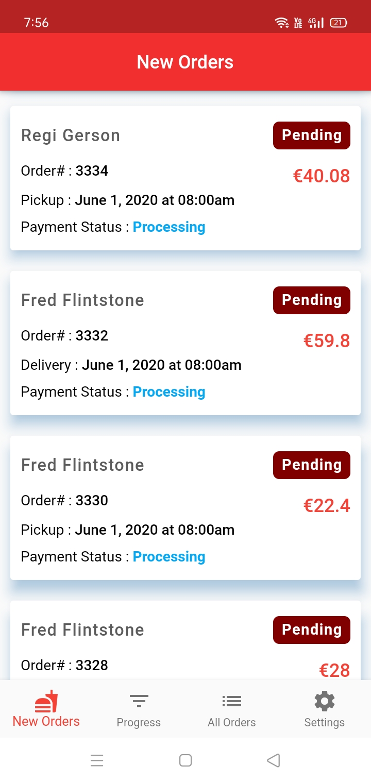Select the €22.4 order amount

tap(327, 506)
